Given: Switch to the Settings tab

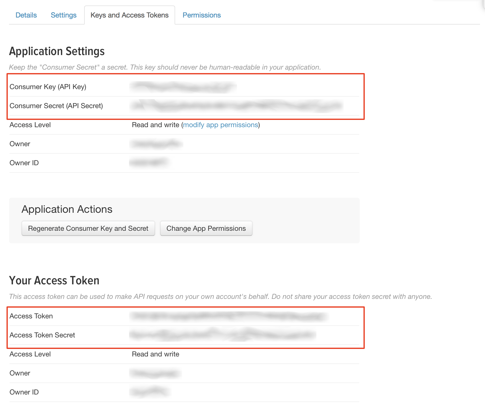Looking at the screenshot, I should 64,15.
